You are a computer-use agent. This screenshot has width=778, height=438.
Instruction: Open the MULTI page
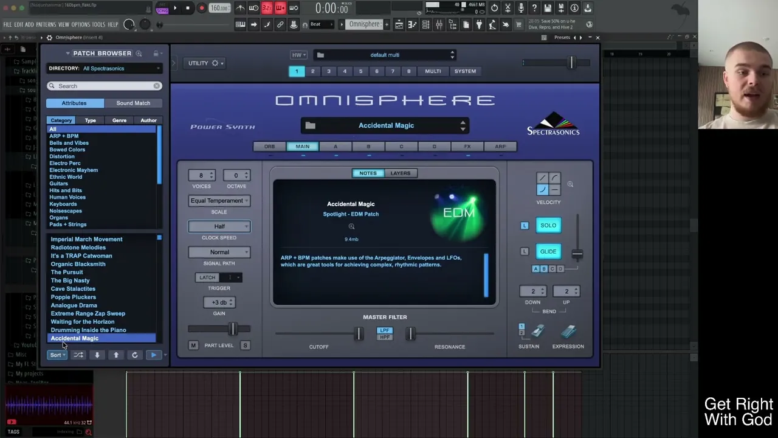[x=433, y=71]
